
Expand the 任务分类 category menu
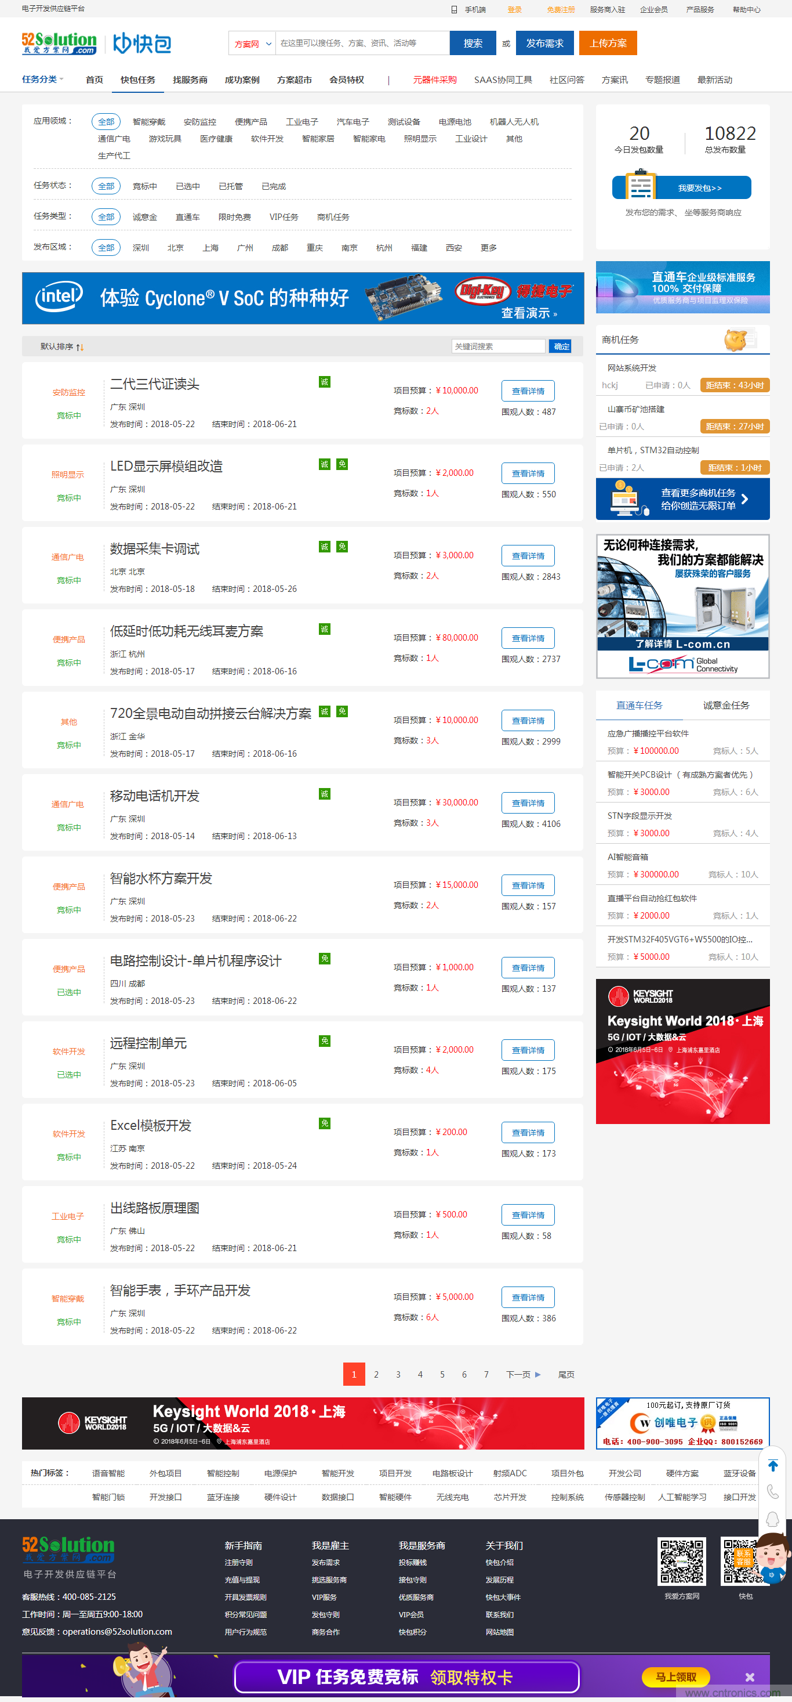point(43,80)
